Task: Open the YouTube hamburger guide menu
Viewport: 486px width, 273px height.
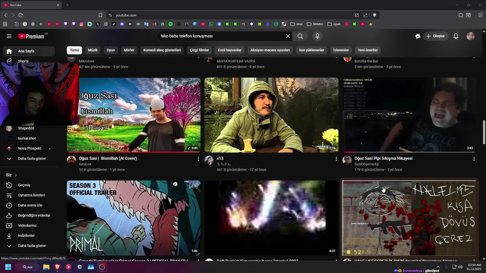Action: [x=9, y=36]
